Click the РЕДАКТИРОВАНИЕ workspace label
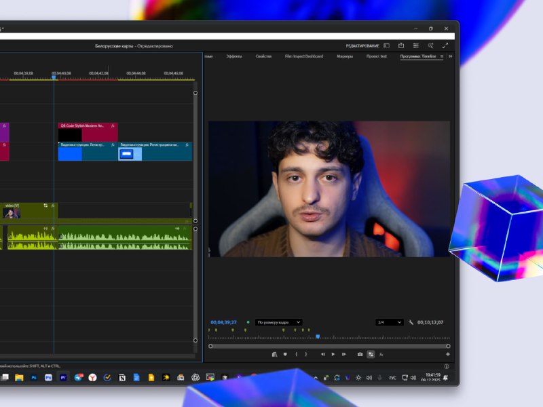Screen dimensions: 543x407 click(x=362, y=45)
